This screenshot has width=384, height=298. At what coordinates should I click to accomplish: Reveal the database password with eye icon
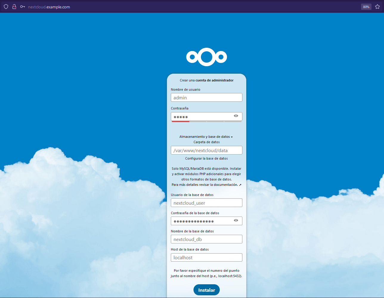(x=236, y=220)
